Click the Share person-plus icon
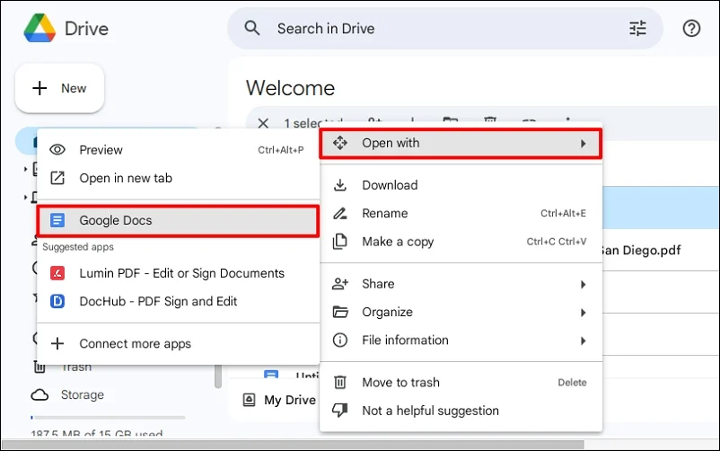This screenshot has width=720, height=451. (339, 284)
